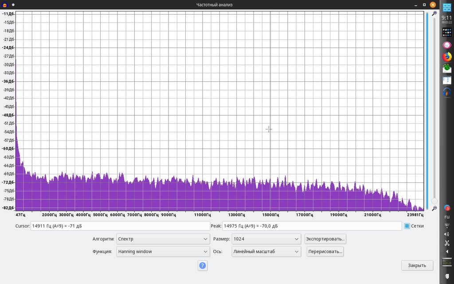Maximize the Частотный анализ window

tap(424, 4)
